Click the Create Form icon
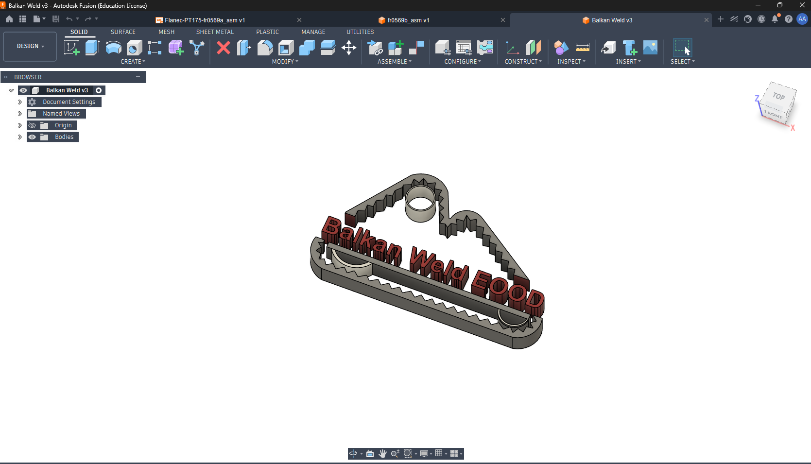811x464 pixels. (176, 48)
